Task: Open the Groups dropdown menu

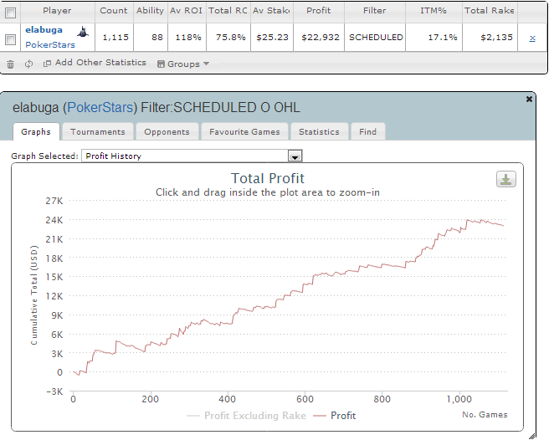Action: click(183, 64)
